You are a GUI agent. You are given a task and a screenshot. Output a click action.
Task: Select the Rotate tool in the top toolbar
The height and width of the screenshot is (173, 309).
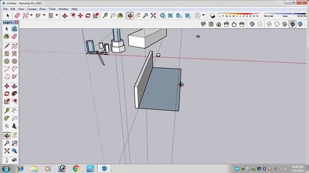pyautogui.click(x=88, y=15)
